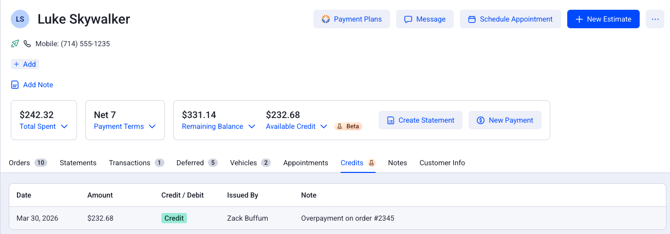The height and width of the screenshot is (234, 670).
Task: Click the $331.14 balance value
Action: pos(199,115)
